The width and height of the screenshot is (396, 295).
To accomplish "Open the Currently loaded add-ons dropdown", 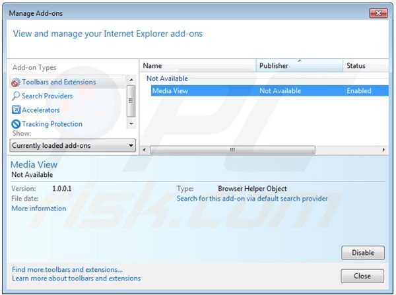I will pyautogui.click(x=73, y=145).
